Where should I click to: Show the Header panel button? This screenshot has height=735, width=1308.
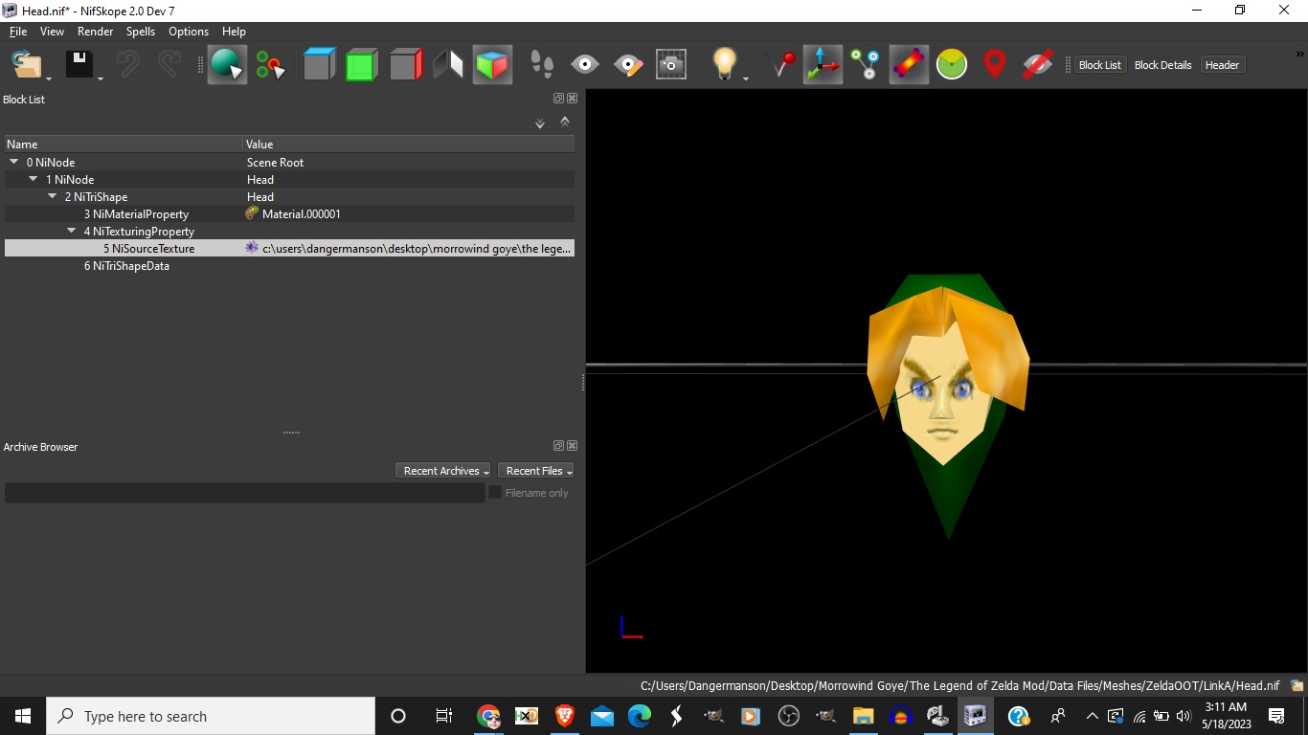point(1222,65)
